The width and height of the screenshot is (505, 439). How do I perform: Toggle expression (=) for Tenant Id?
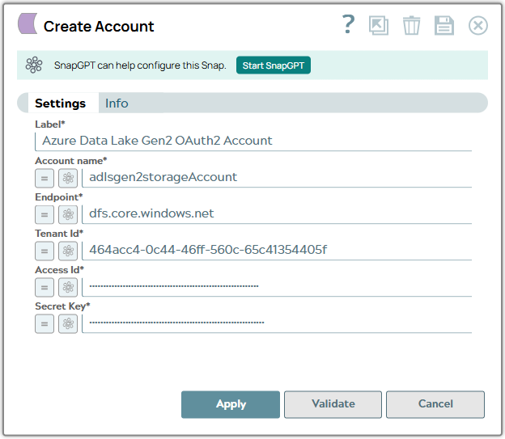[x=45, y=251]
